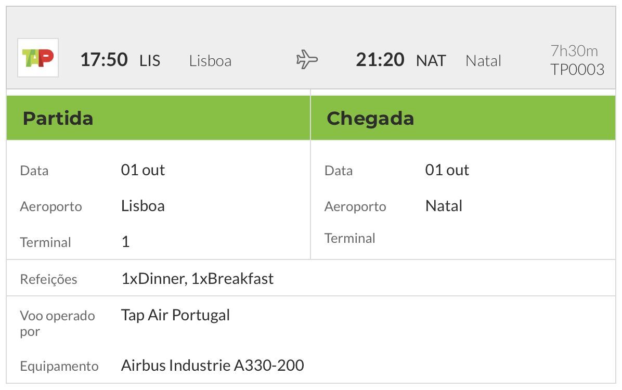The width and height of the screenshot is (622, 390).
Task: Click the LIS airport code
Action: tap(150, 61)
